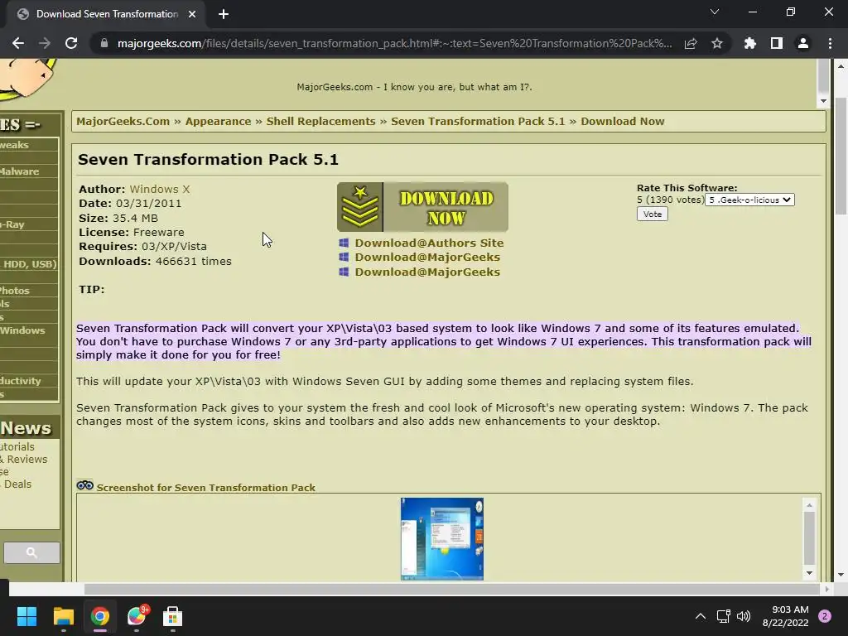Click screenshot frame scroll down arrow
The image size is (848, 636).
[809, 573]
